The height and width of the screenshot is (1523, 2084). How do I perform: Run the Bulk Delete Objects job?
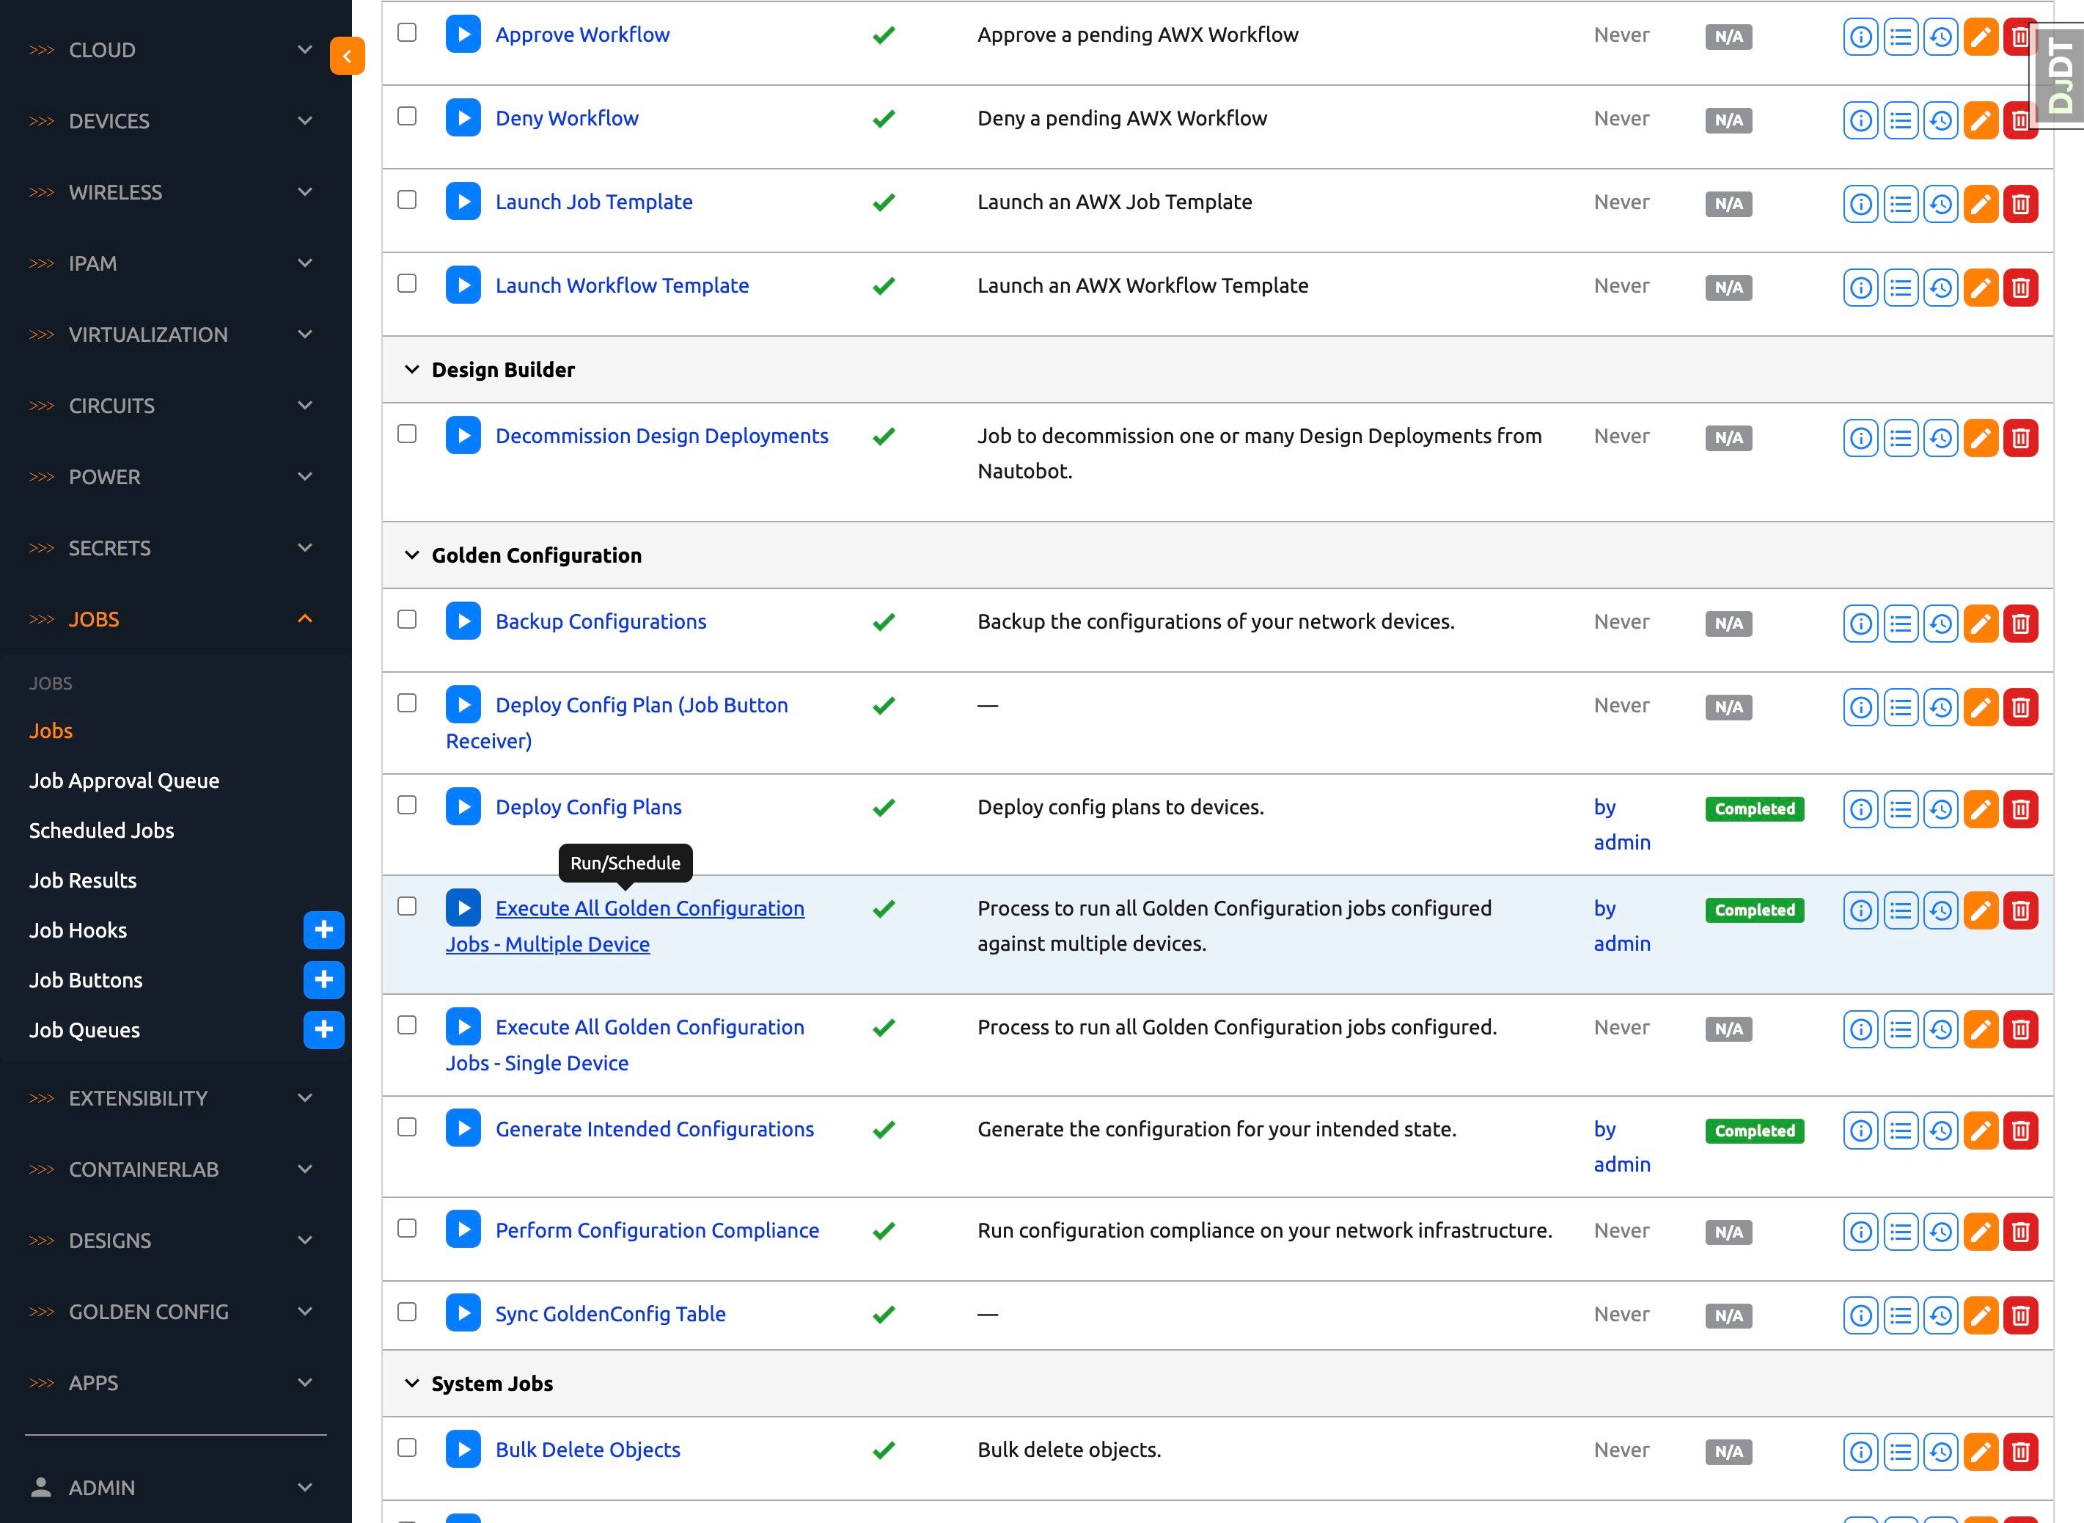point(463,1448)
